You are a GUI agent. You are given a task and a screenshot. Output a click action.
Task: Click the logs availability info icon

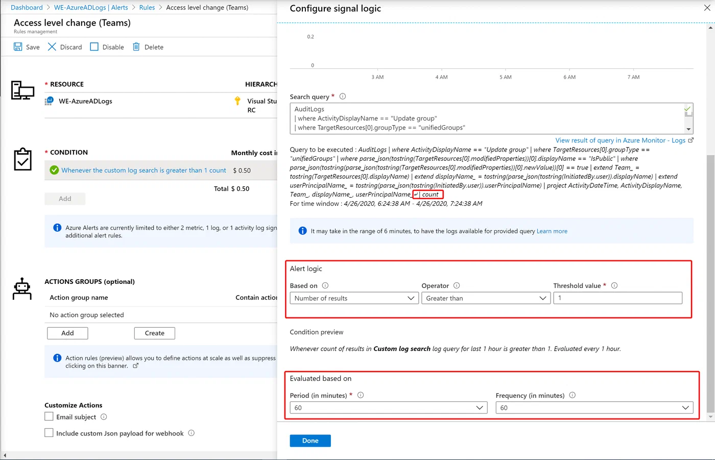point(302,231)
